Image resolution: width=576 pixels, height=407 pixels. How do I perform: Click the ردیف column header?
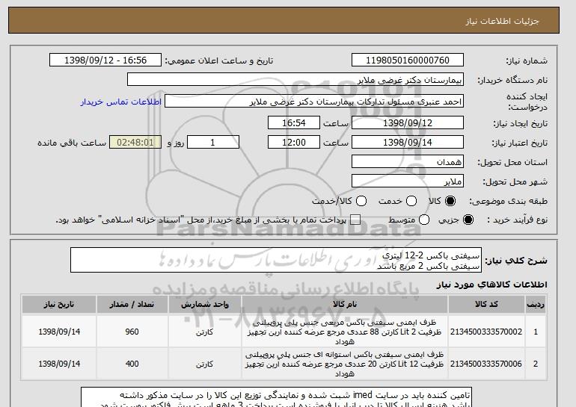coord(536,305)
